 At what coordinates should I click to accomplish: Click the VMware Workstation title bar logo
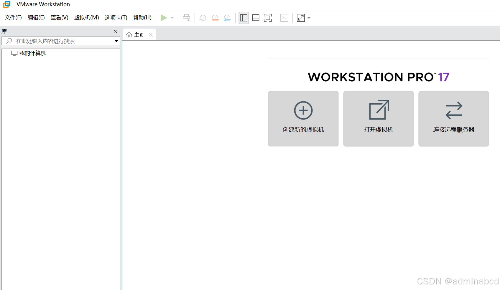[x=7, y=4]
